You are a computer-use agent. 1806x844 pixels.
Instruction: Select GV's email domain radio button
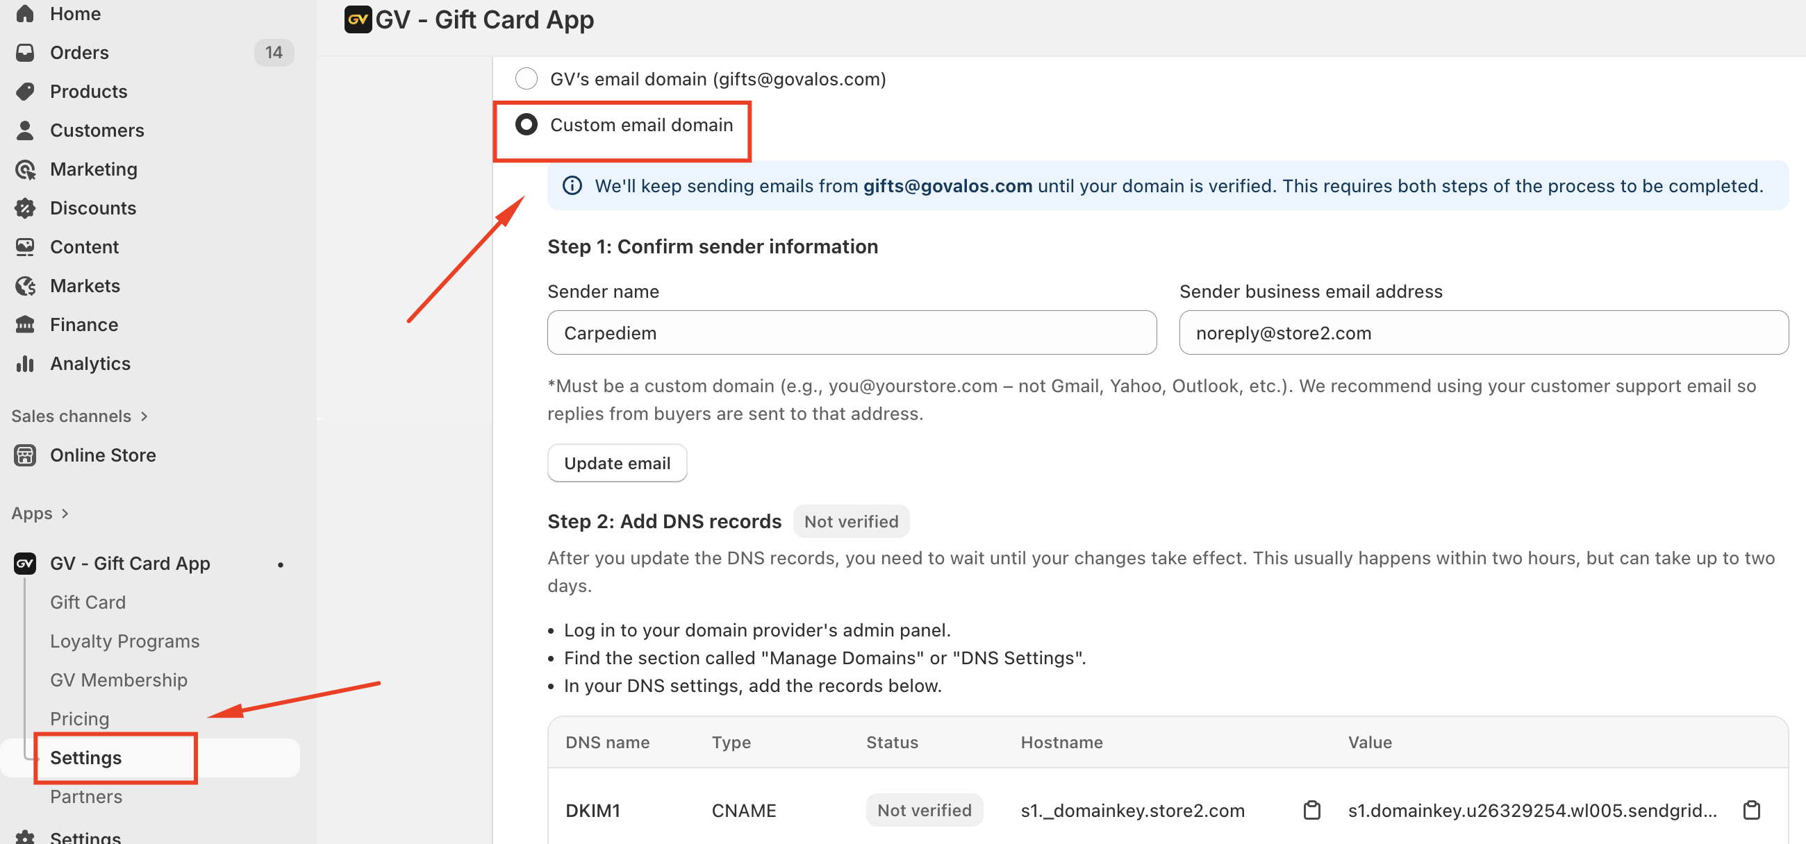[x=526, y=78]
